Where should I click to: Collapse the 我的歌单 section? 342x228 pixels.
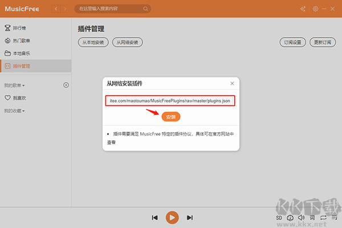[x=14, y=85]
